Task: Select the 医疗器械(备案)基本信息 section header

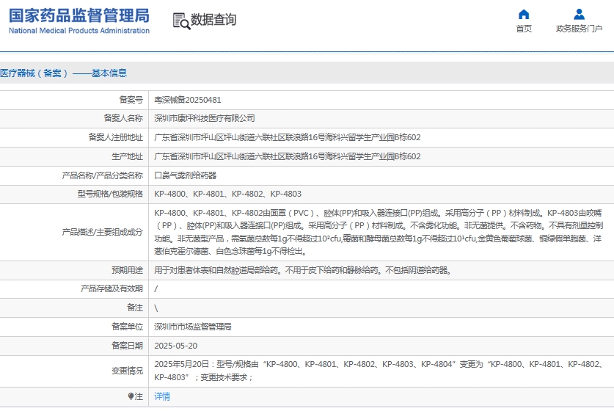Action: click(x=63, y=73)
